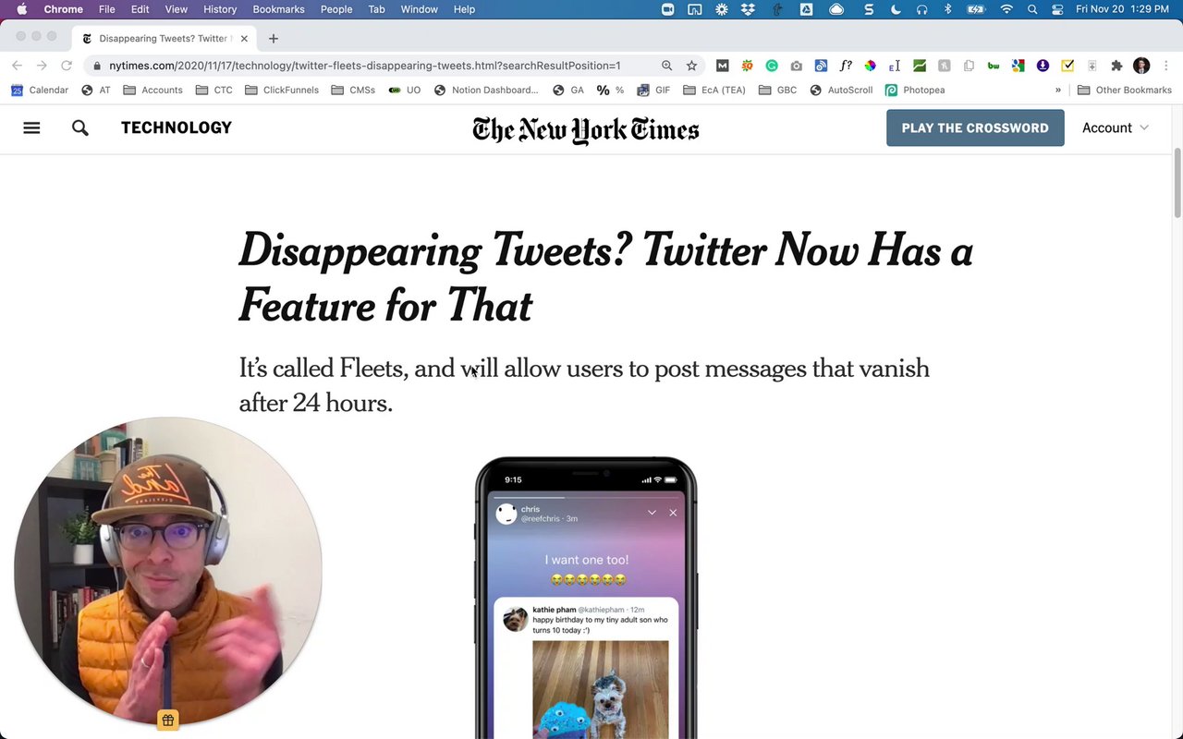
Task: Toggle Do Not Disturb moon icon
Action: [896, 9]
